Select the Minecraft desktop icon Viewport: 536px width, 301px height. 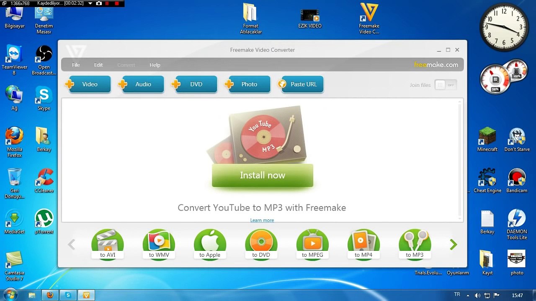487,140
